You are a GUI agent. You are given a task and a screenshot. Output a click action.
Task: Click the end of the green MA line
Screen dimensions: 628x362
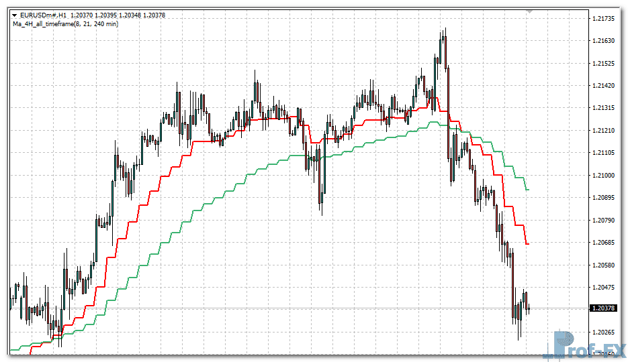[x=527, y=190]
